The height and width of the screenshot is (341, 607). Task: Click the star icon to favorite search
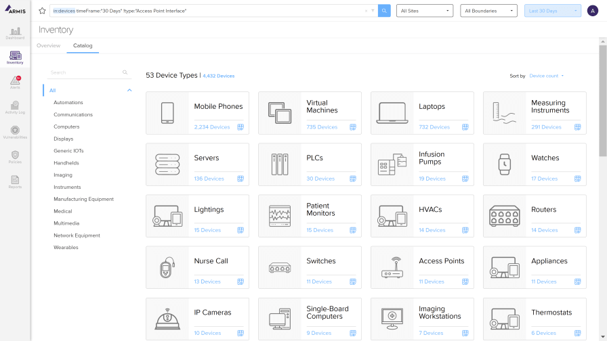(x=42, y=11)
